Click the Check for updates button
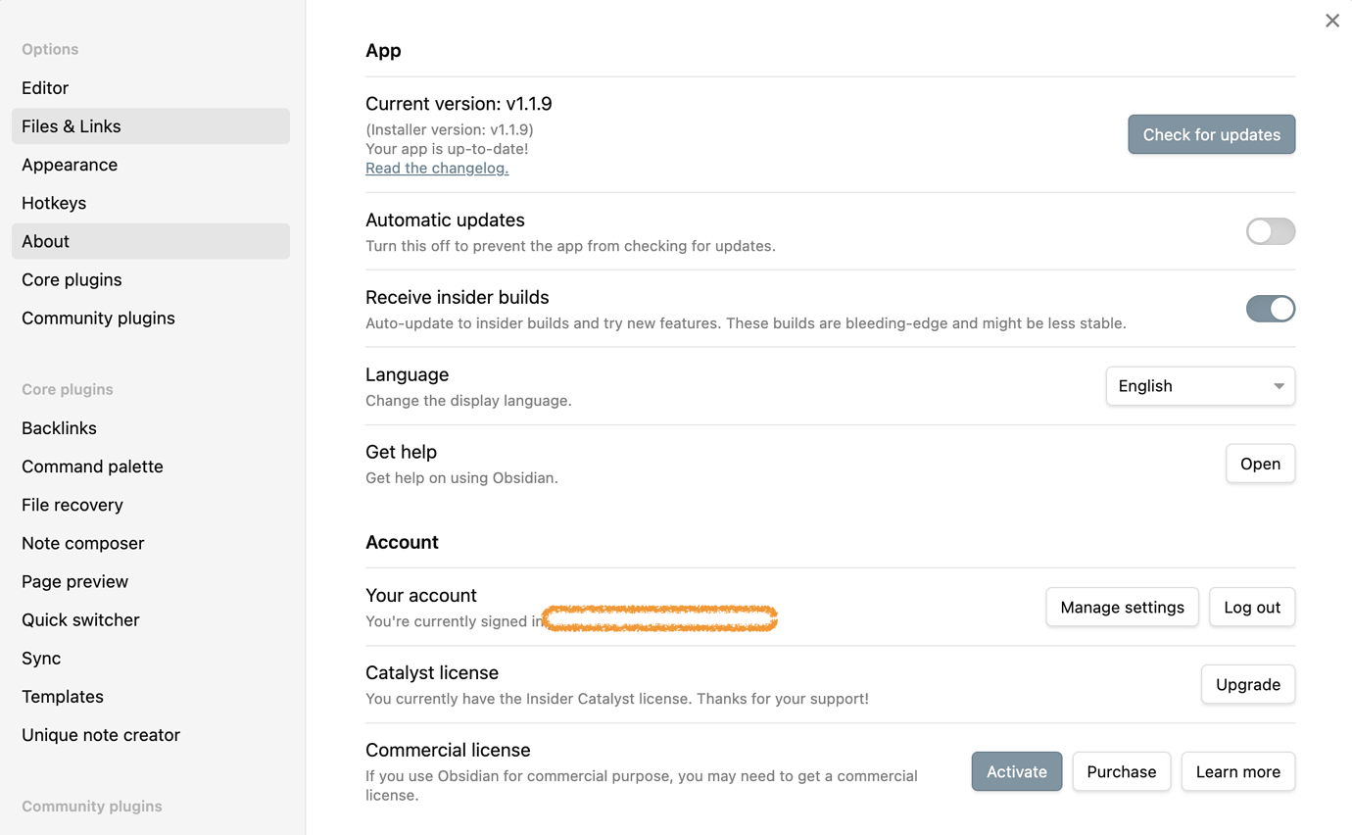This screenshot has width=1352, height=835. pyautogui.click(x=1211, y=134)
